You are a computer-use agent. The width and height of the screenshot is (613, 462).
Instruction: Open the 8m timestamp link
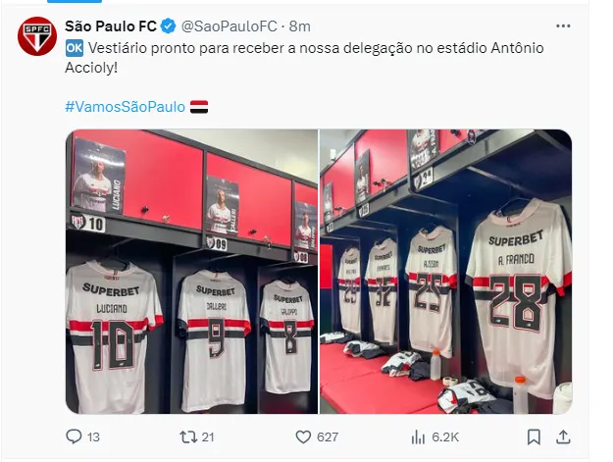(300, 26)
